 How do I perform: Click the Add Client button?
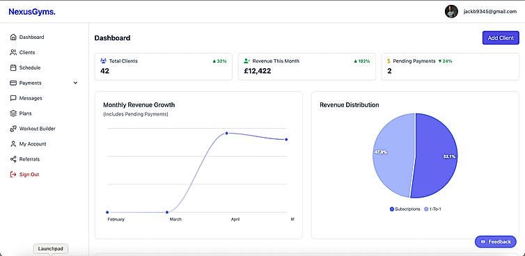501,38
